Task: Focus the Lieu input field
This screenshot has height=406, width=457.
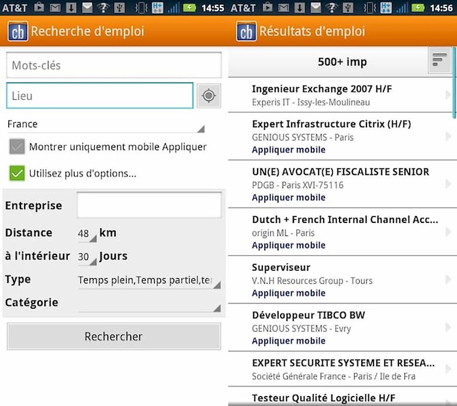Action: 100,96
